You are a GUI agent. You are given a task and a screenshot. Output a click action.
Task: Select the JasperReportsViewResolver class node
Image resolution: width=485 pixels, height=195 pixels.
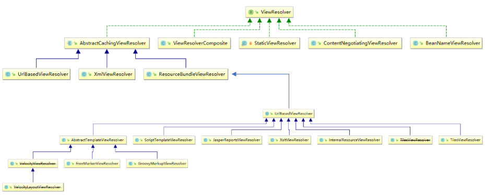coord(231,140)
